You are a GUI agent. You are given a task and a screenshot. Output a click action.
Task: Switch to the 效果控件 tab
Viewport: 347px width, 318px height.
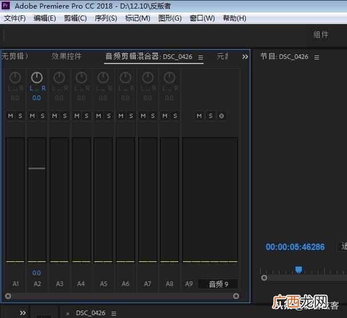click(x=66, y=57)
